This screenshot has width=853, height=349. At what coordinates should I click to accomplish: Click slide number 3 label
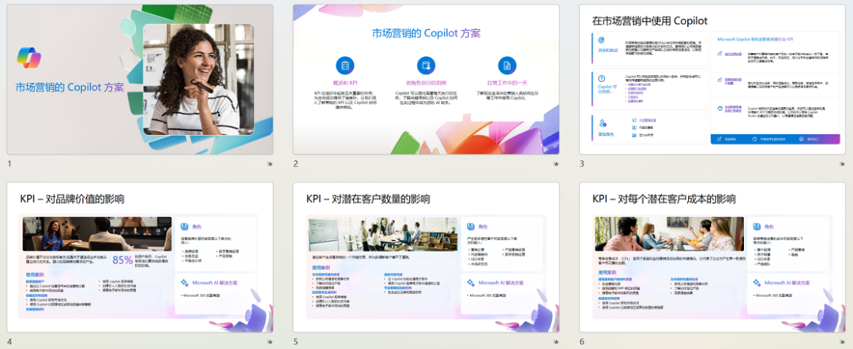581,163
